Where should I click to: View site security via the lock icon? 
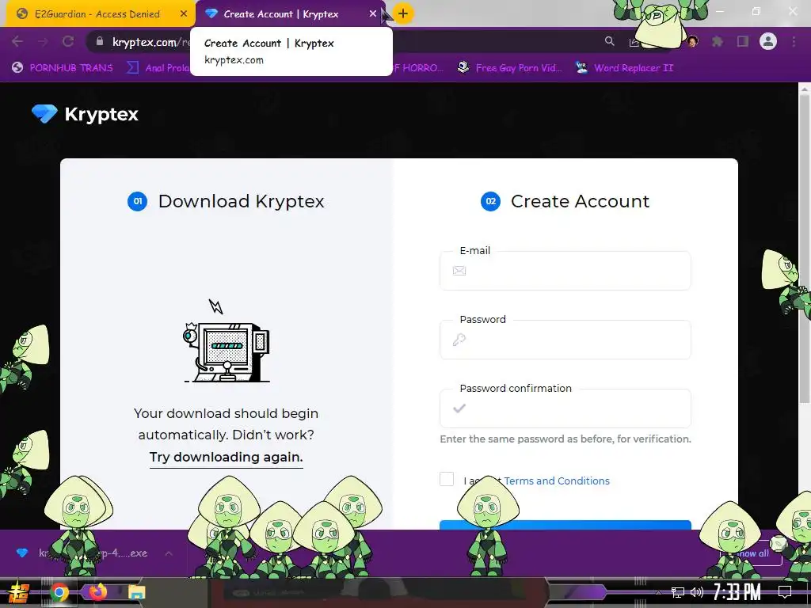99,41
